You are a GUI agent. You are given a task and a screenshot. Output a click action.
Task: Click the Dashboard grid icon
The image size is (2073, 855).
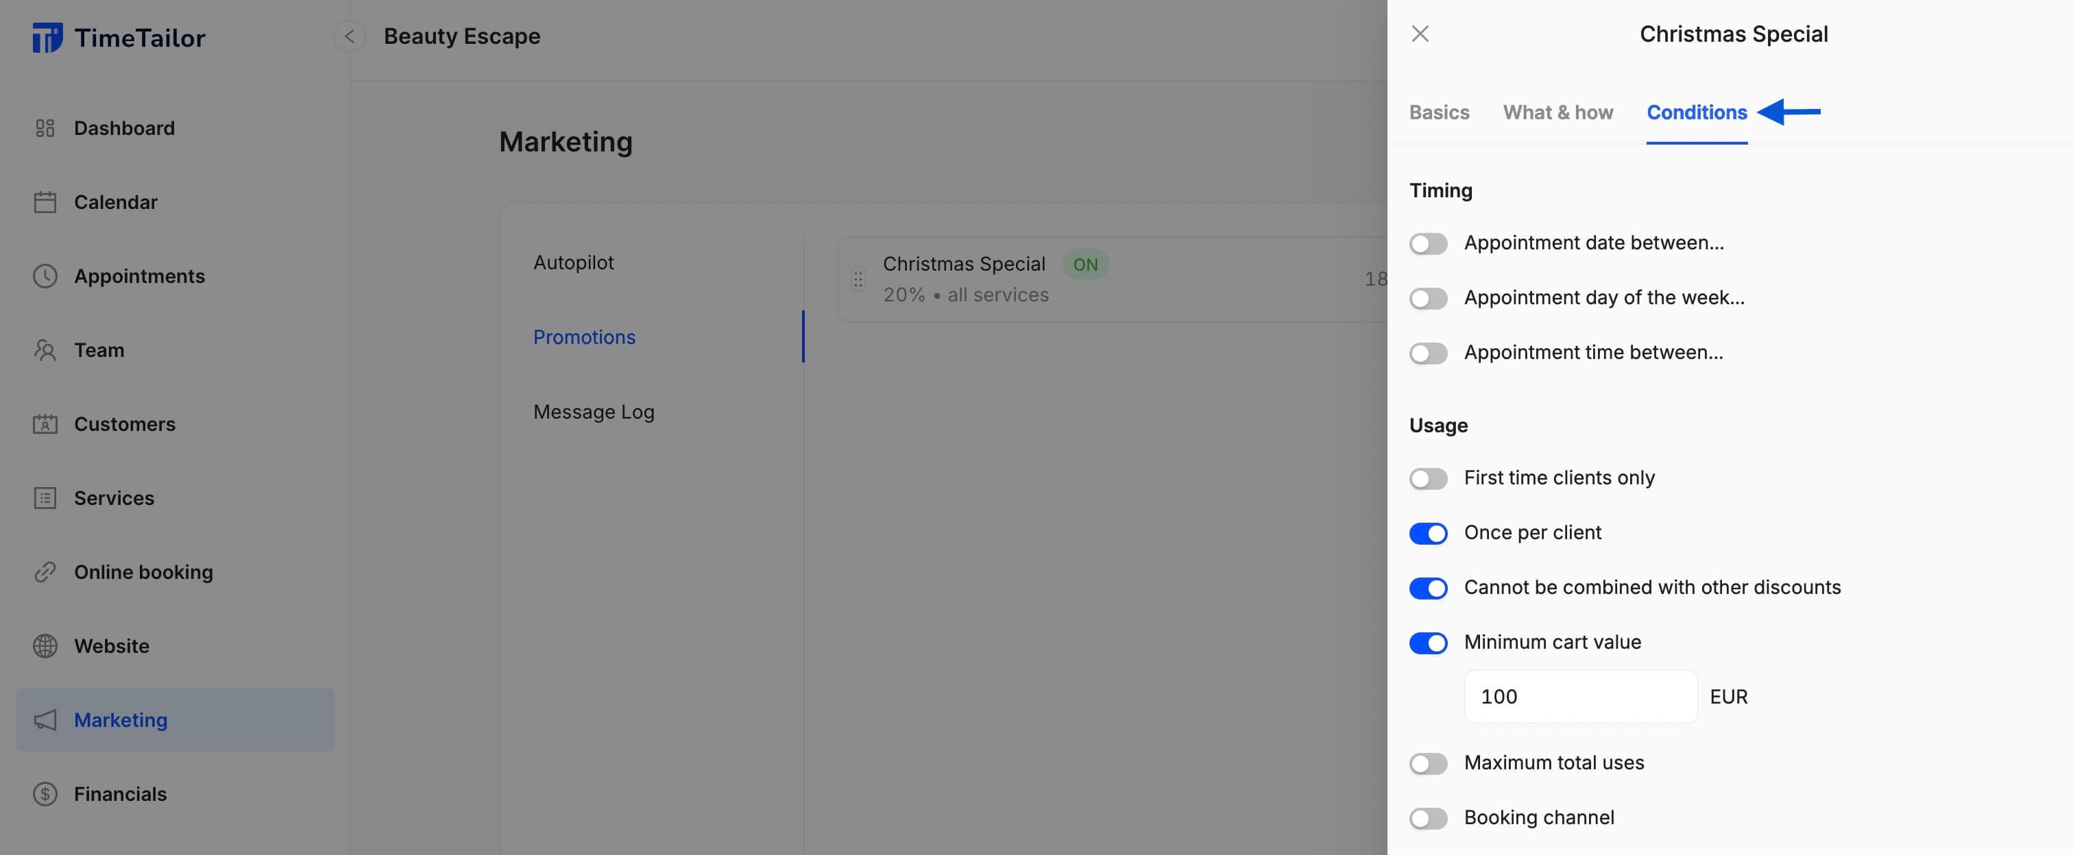point(45,128)
